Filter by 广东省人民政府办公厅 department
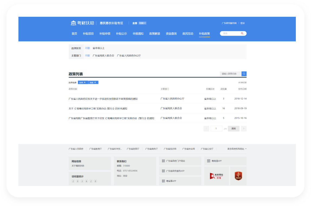 [x=129, y=55]
